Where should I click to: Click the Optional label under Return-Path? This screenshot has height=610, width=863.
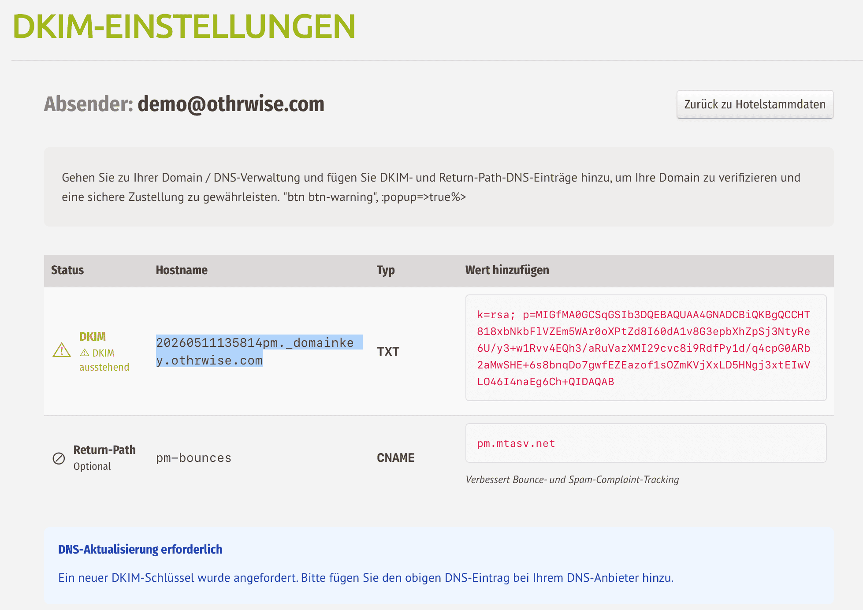[x=92, y=466]
